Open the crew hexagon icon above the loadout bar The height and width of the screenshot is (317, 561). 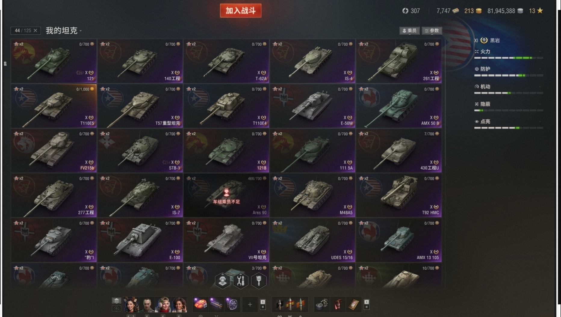pyautogui.click(x=222, y=281)
